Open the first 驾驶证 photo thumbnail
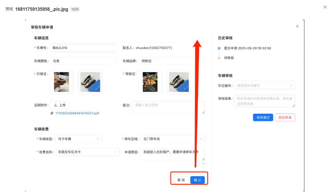This screenshot has width=330, height=194. coord(150,82)
